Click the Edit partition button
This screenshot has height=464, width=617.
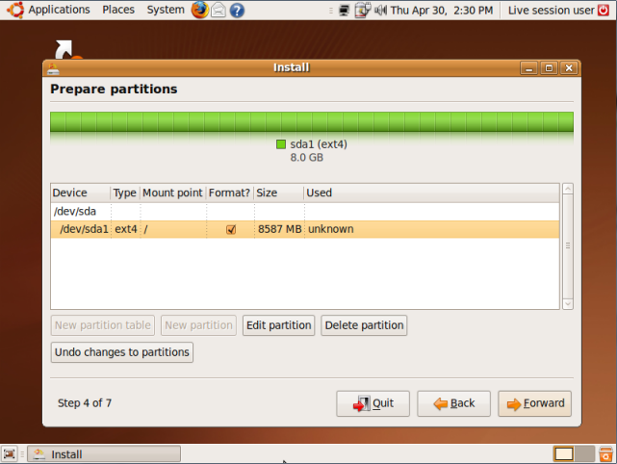pyautogui.click(x=278, y=325)
